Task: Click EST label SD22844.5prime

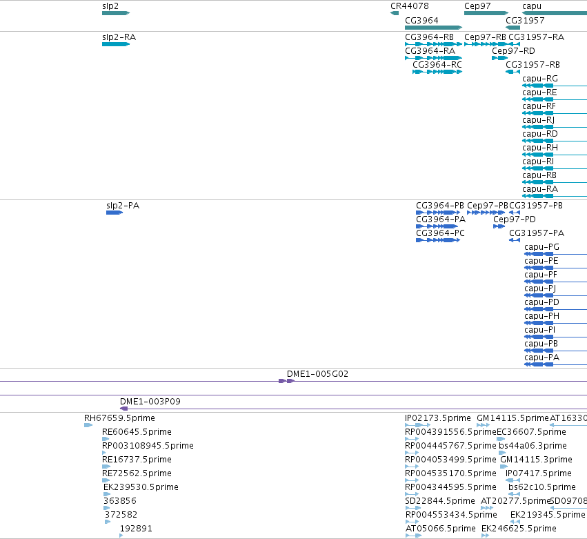Action: click(440, 501)
